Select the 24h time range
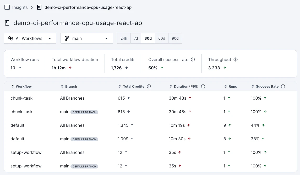Screen dimensions: 300x175 tap(124, 38)
